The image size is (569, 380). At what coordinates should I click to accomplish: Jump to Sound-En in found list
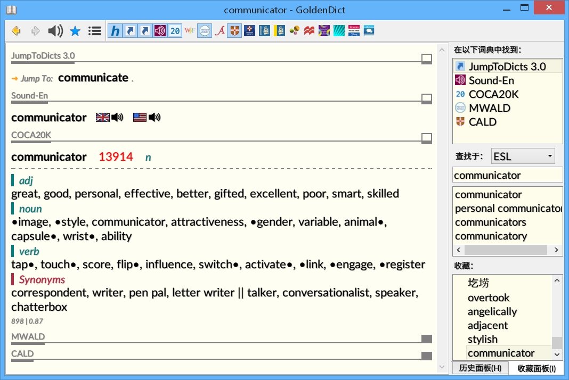pos(507,80)
